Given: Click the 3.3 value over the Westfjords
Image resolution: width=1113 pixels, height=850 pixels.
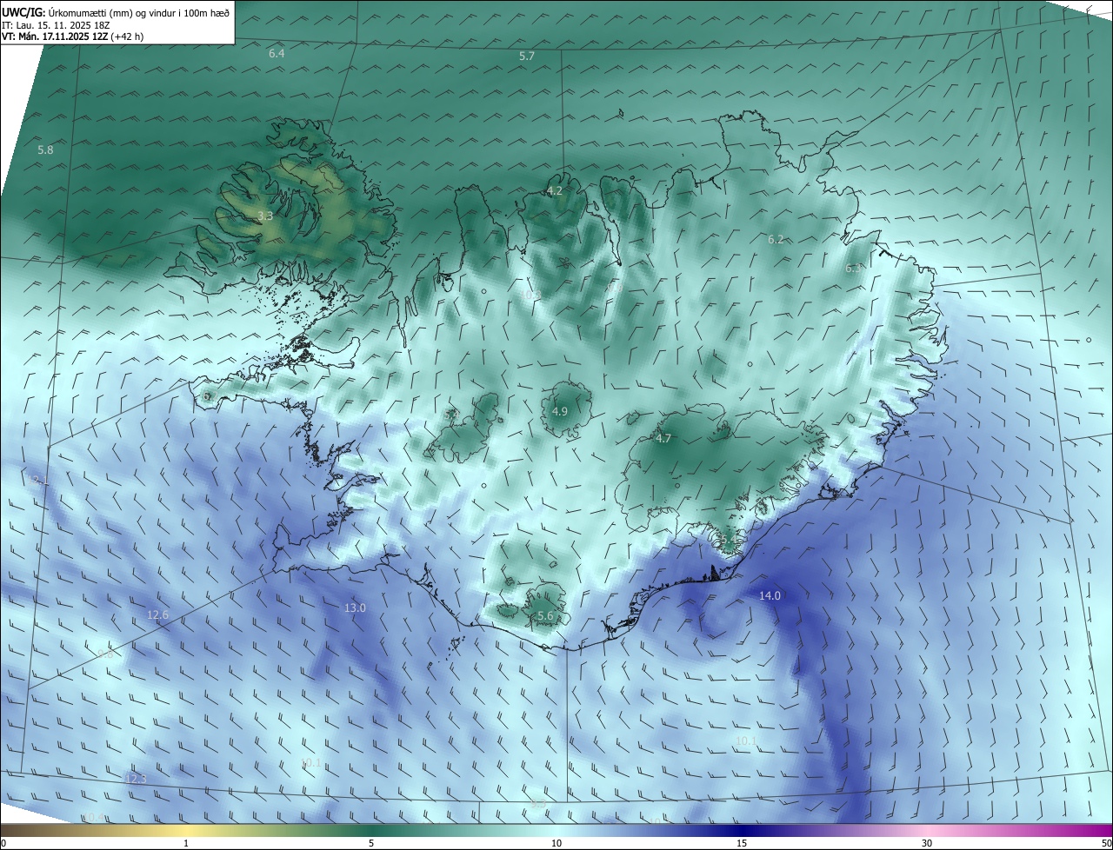Looking at the screenshot, I should (x=265, y=216).
